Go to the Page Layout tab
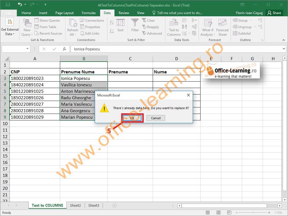The height and width of the screenshot is (216, 288). (64, 13)
